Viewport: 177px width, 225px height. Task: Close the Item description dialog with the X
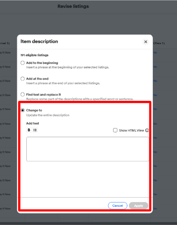tap(145, 42)
